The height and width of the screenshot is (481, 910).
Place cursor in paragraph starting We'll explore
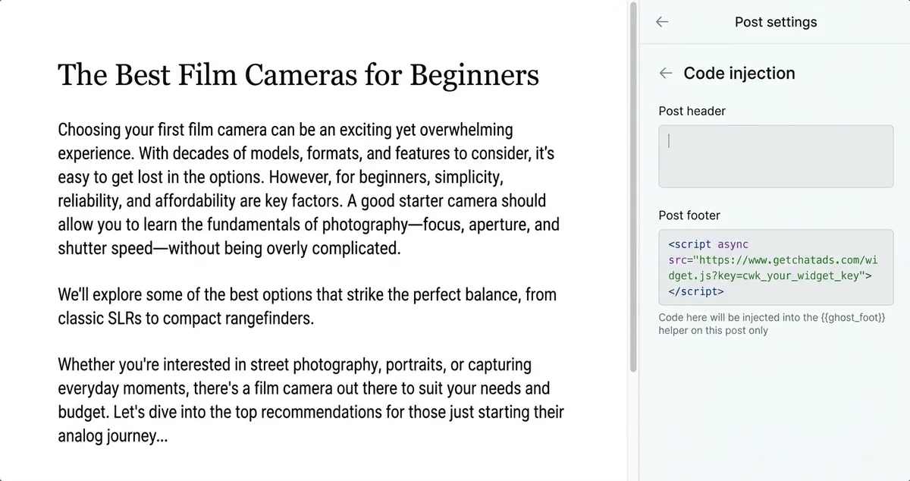pyautogui.click(x=307, y=306)
